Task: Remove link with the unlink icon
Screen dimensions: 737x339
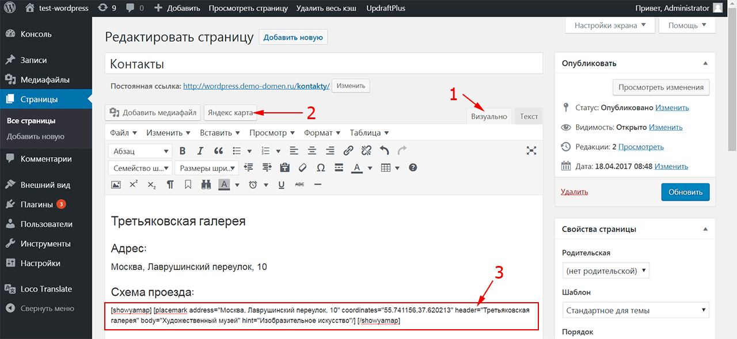Action: [x=366, y=151]
